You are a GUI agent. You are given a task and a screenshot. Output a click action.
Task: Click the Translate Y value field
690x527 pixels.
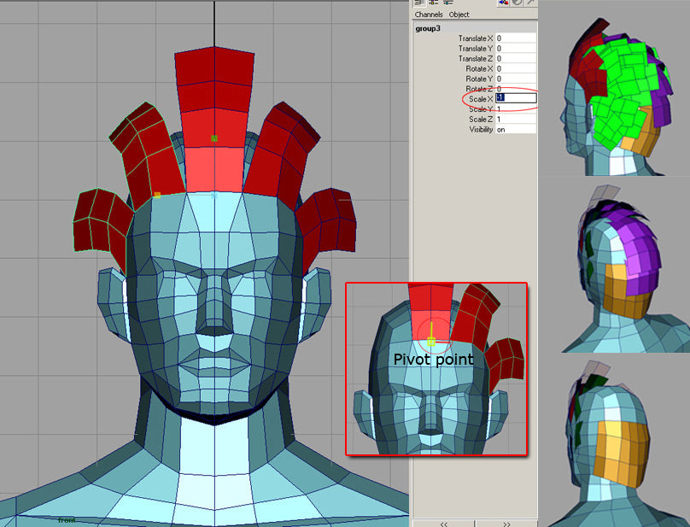516,49
